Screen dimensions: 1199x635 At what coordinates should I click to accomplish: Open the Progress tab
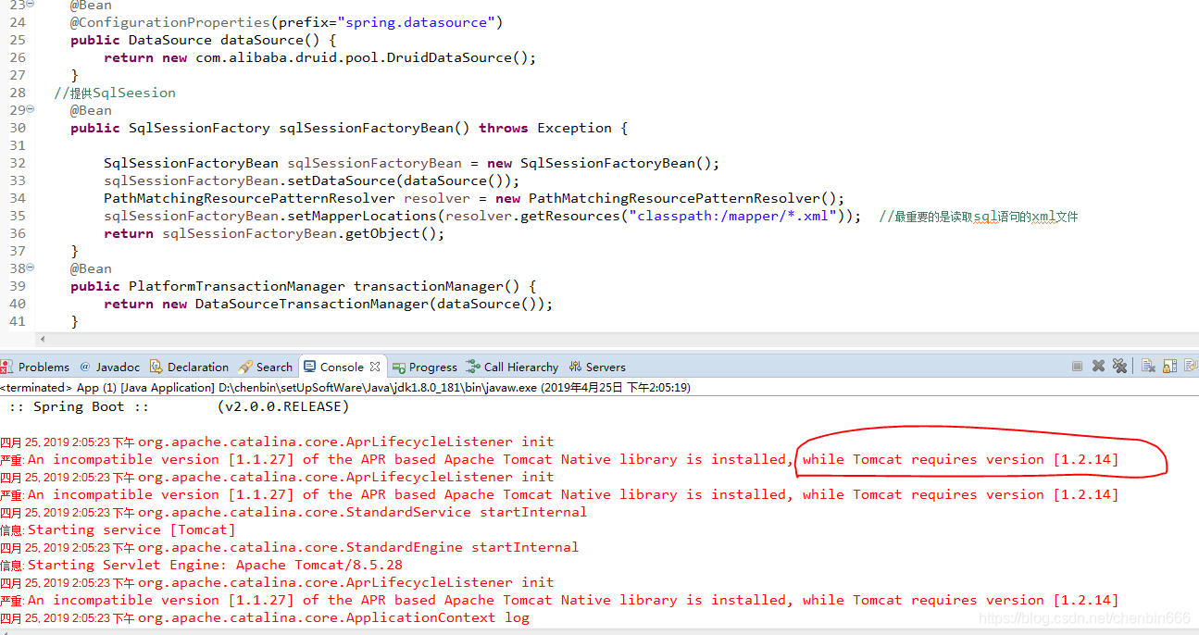tap(425, 367)
